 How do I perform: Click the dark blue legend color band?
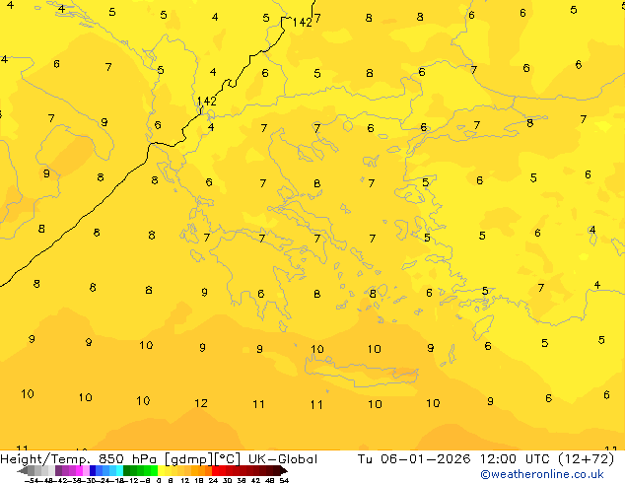pos(93,470)
